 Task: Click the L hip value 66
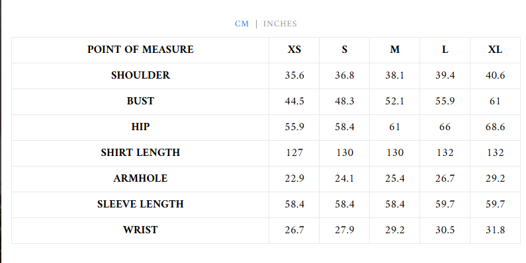(445, 127)
